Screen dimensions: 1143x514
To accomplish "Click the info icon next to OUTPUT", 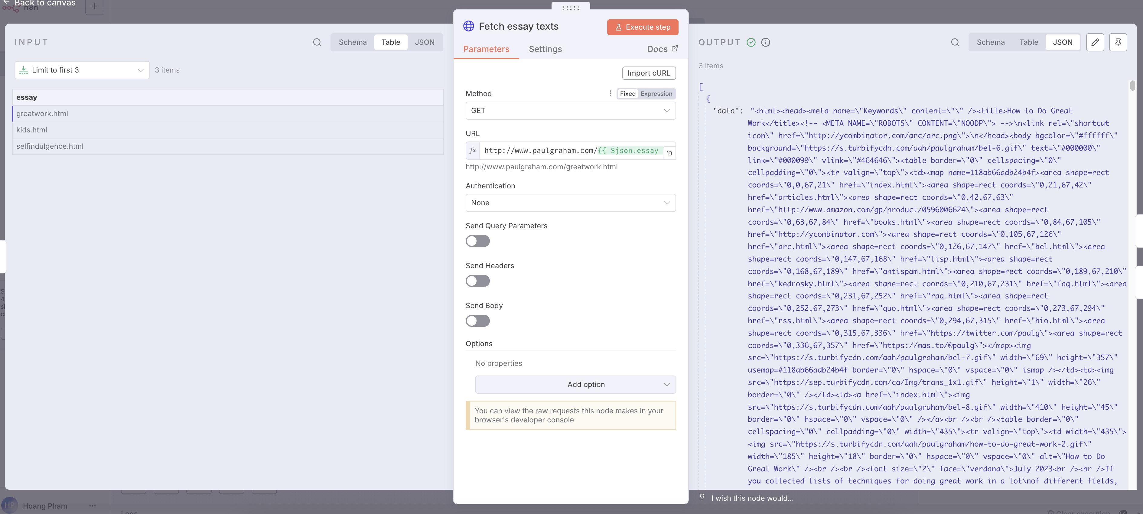I will click(765, 42).
